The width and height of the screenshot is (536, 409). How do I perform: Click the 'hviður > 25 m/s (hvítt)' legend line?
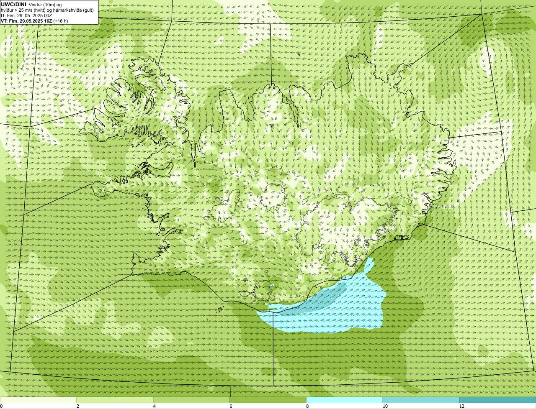(48, 10)
